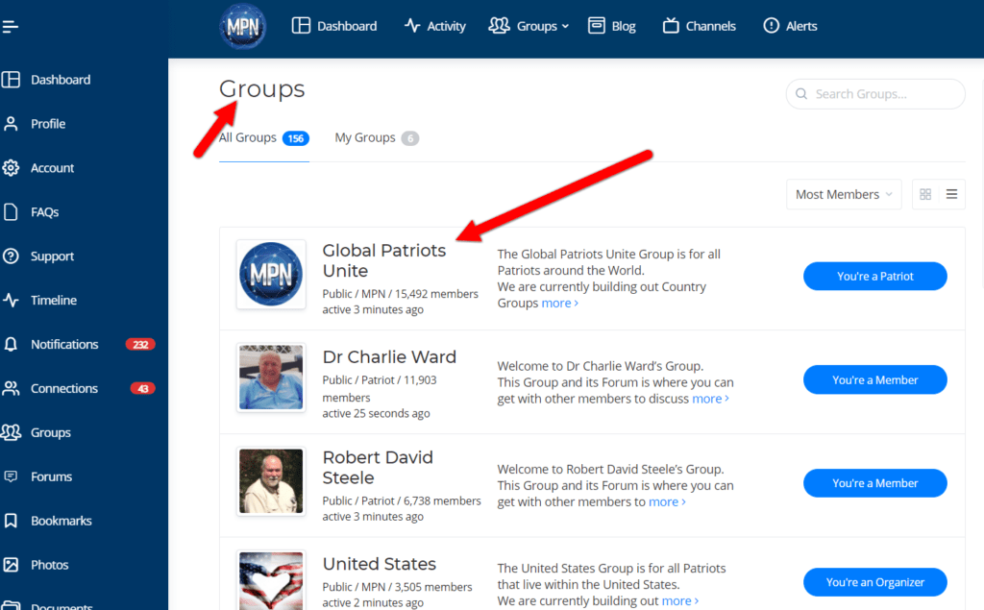Screen dimensions: 984x610
Task: Open Bookmarks icon in sidebar
Action: [12, 521]
